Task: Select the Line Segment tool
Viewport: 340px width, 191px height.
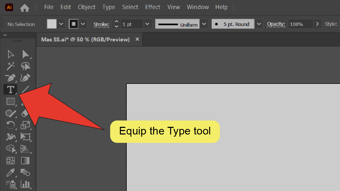Action: 26,89
